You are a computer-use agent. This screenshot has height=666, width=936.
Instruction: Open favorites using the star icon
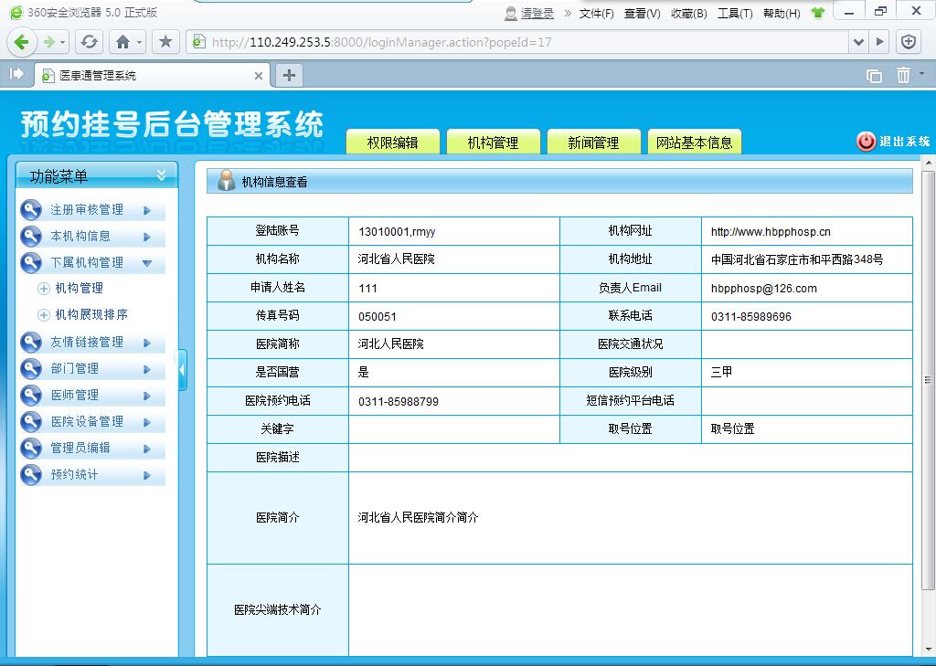click(x=165, y=42)
